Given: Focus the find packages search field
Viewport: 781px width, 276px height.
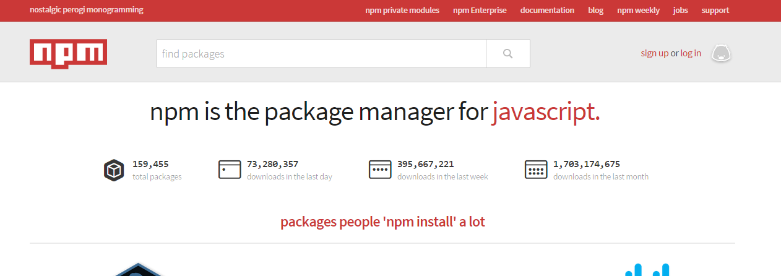Looking at the screenshot, I should (x=321, y=54).
